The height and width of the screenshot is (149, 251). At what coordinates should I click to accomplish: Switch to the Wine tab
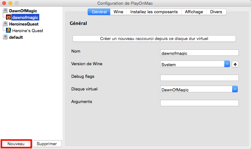coord(118,12)
